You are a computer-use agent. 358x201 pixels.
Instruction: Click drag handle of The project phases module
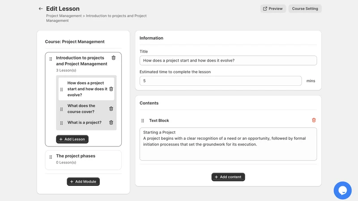coord(51,157)
